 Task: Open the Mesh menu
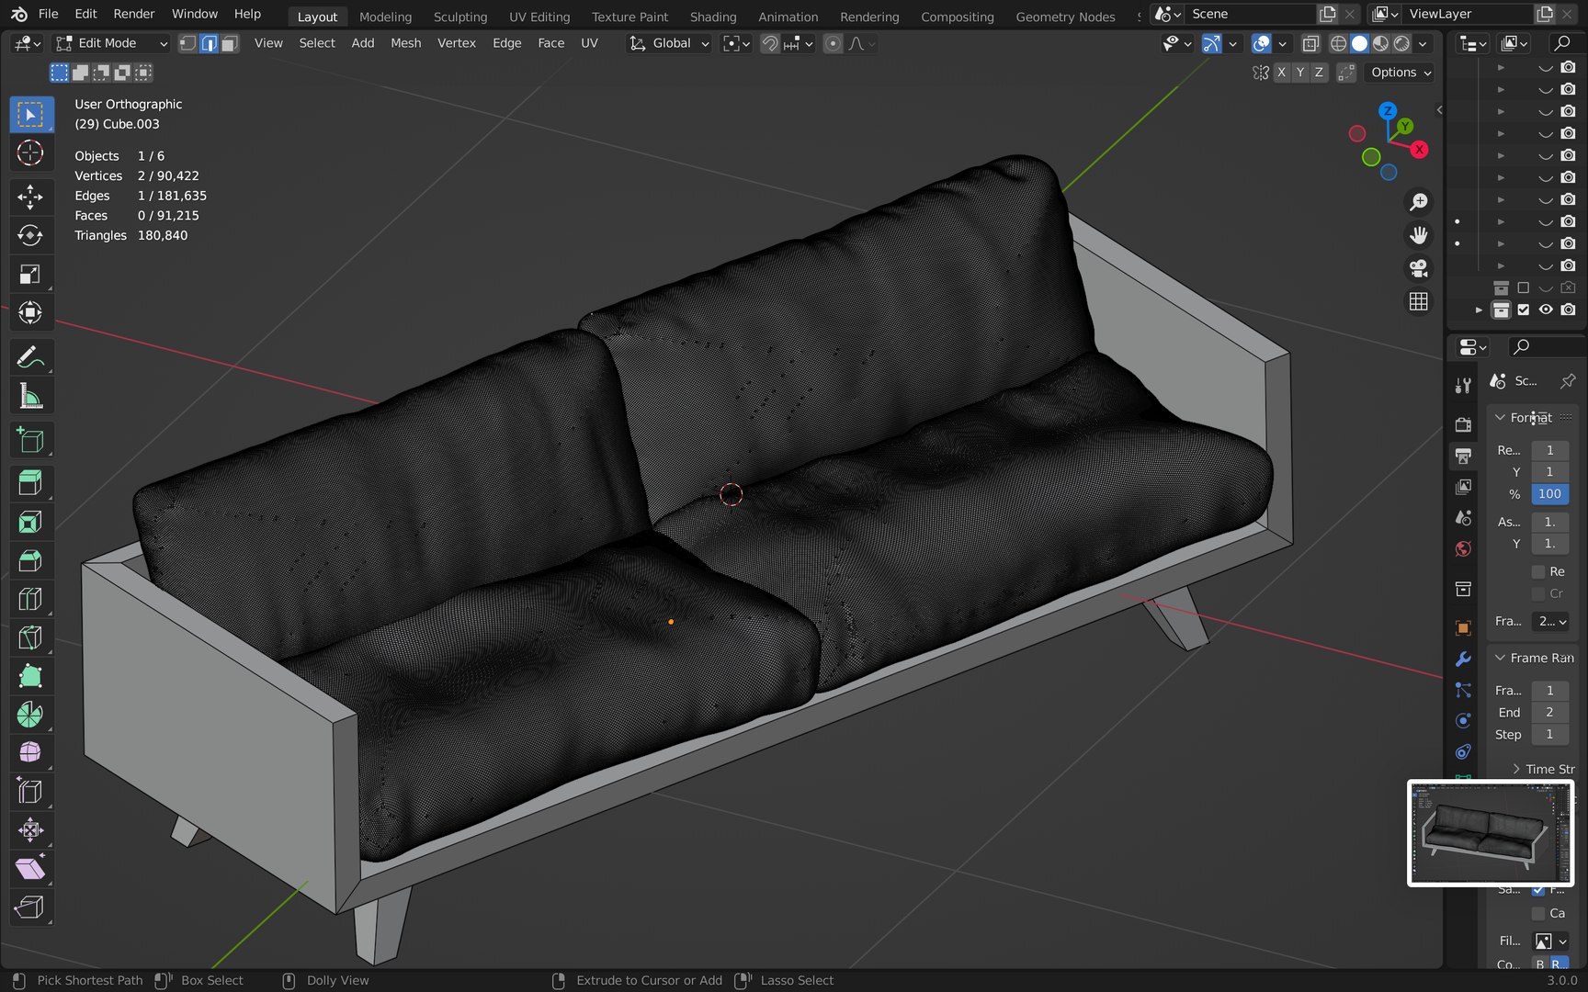405,43
